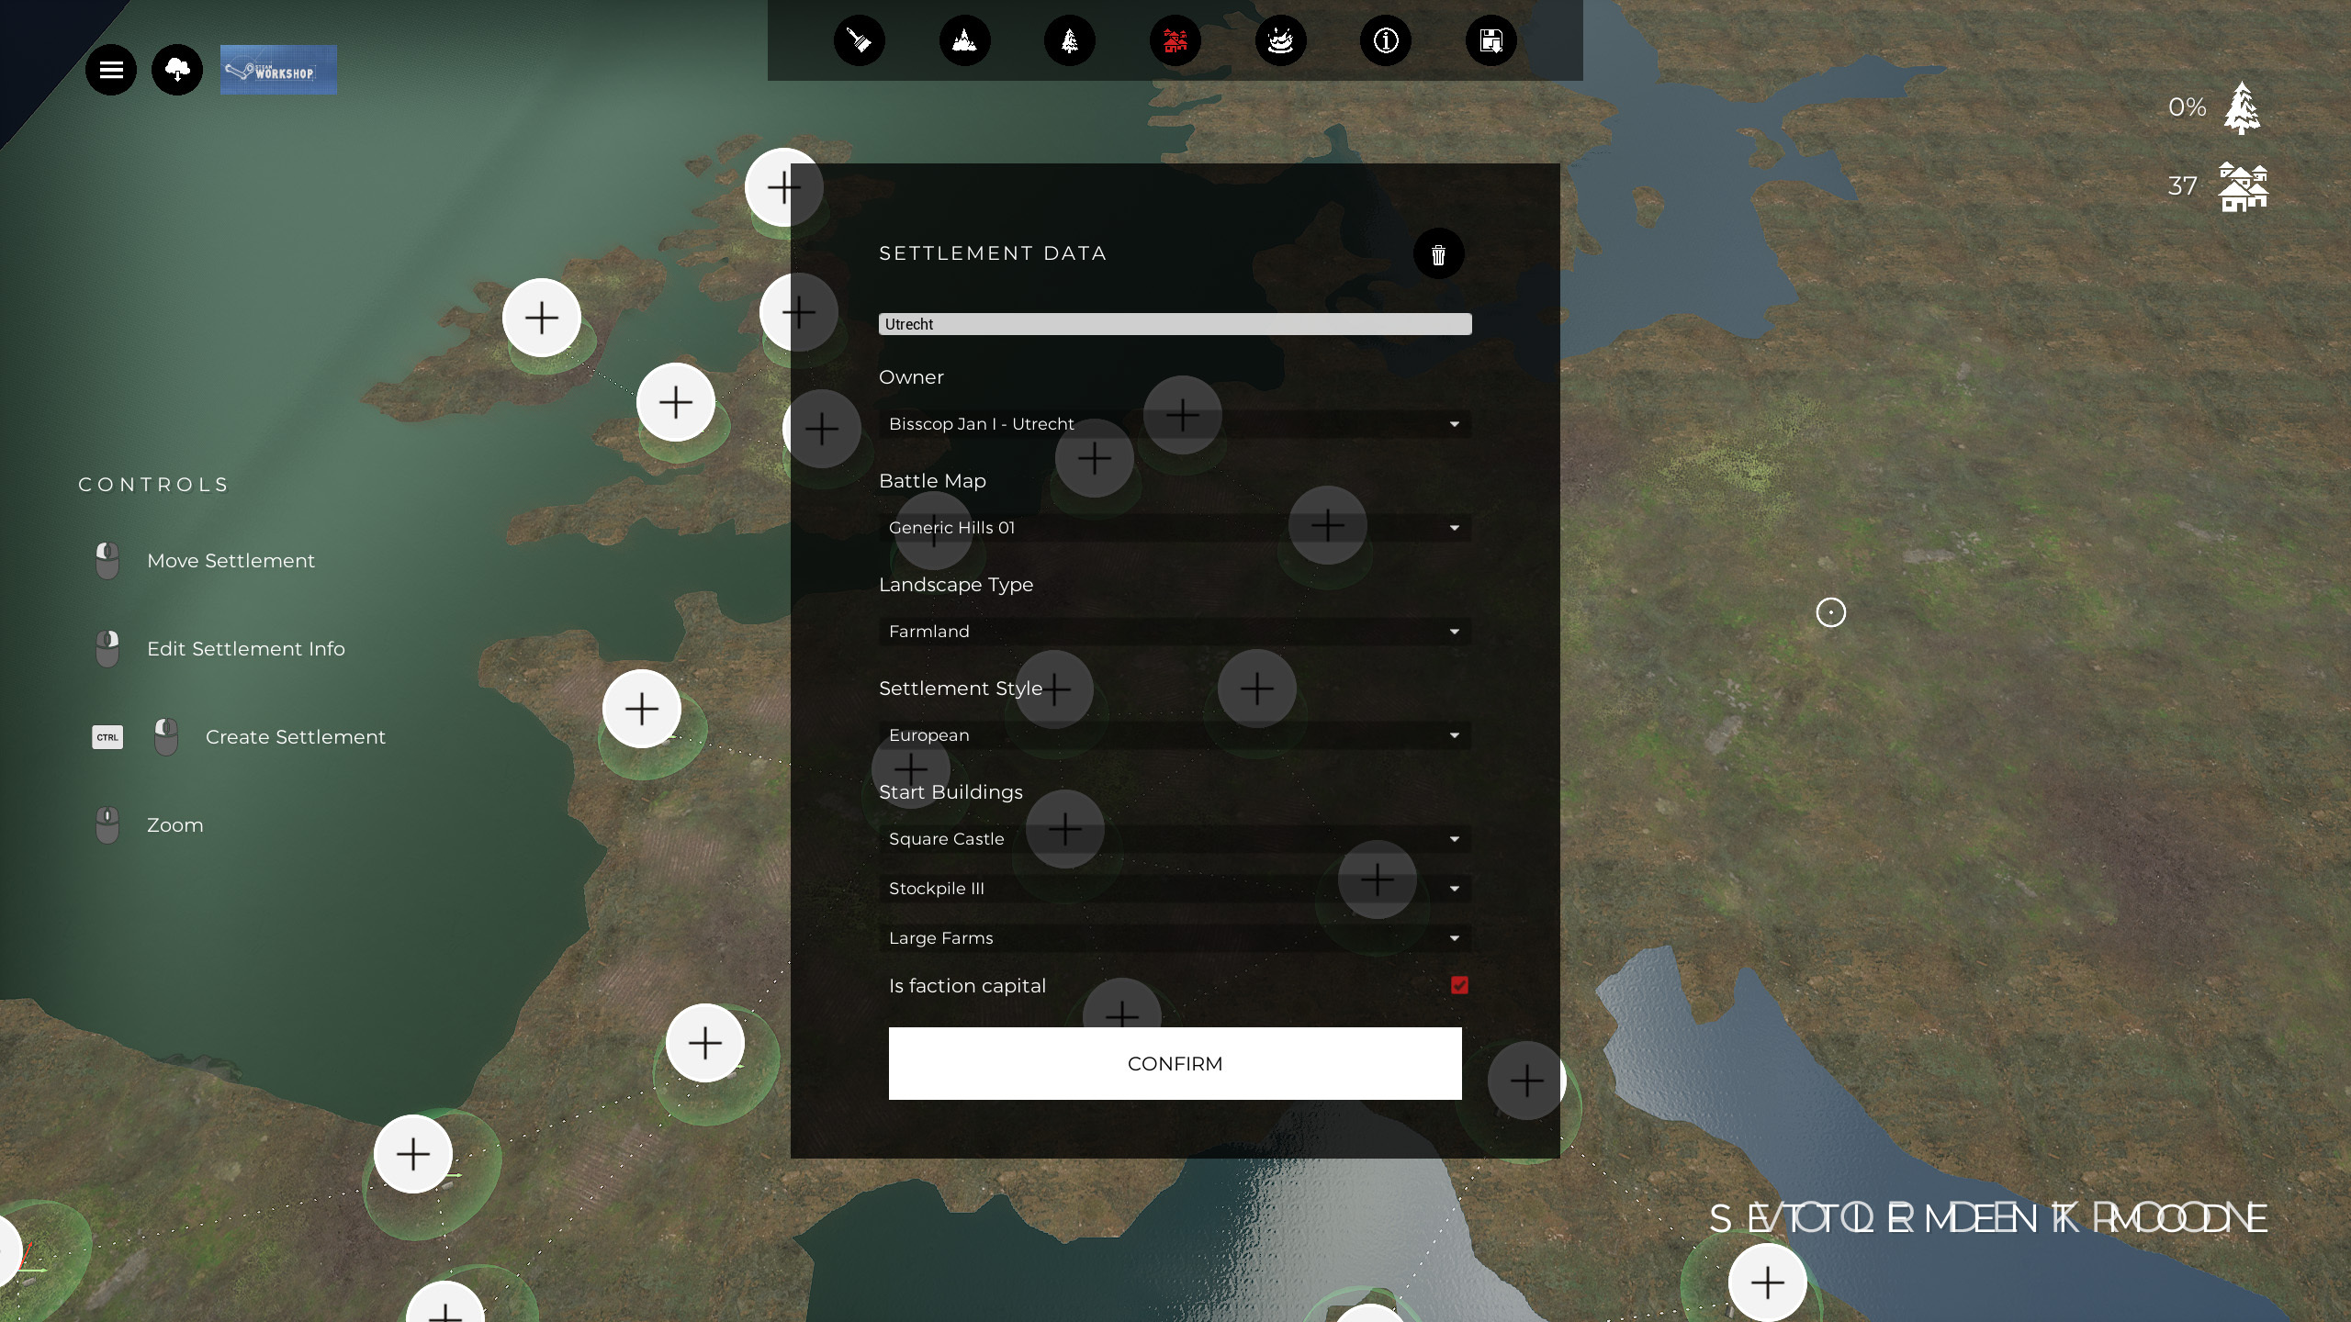Viewport: 2351px width, 1322px height.
Task: Open the Settlement Style European dropdown
Action: coord(1175,735)
